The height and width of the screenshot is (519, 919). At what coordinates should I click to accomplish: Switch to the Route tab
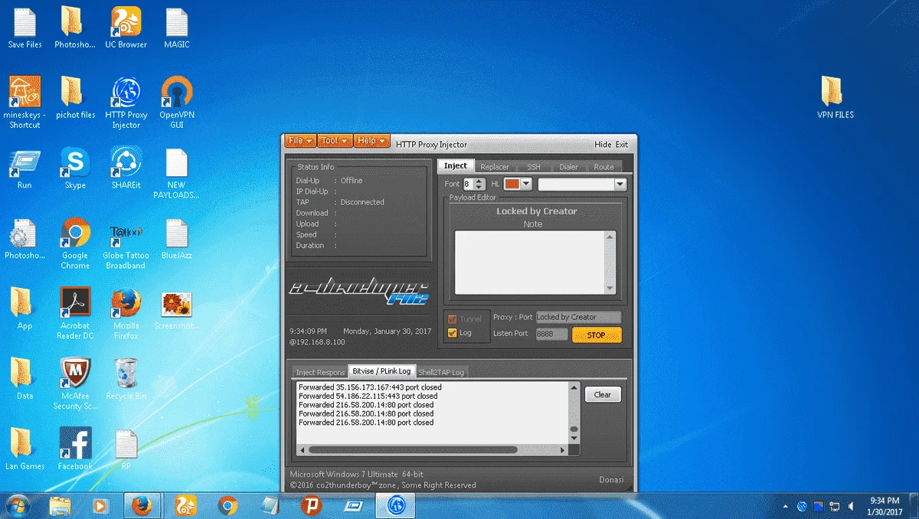604,167
